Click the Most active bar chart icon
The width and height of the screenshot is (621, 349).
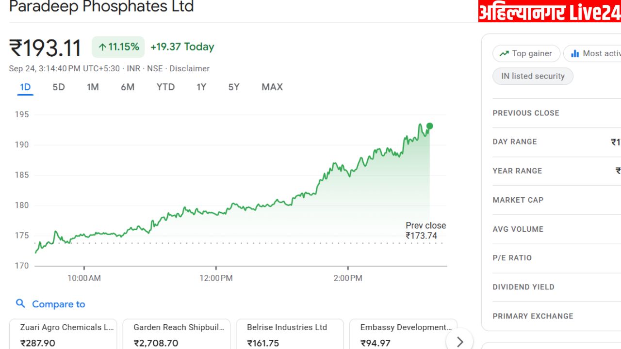[x=575, y=53]
